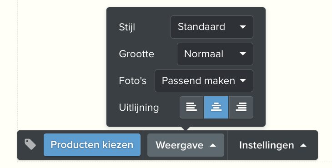Click the arrow in the Normaal dropdown
332x168 pixels.
pyautogui.click(x=243, y=54)
